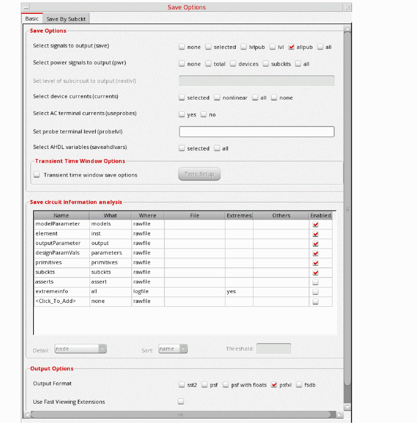Viewport: 417px width, 423px height.
Task: Open window menu icon in title bar
Action: [x=26, y=8]
